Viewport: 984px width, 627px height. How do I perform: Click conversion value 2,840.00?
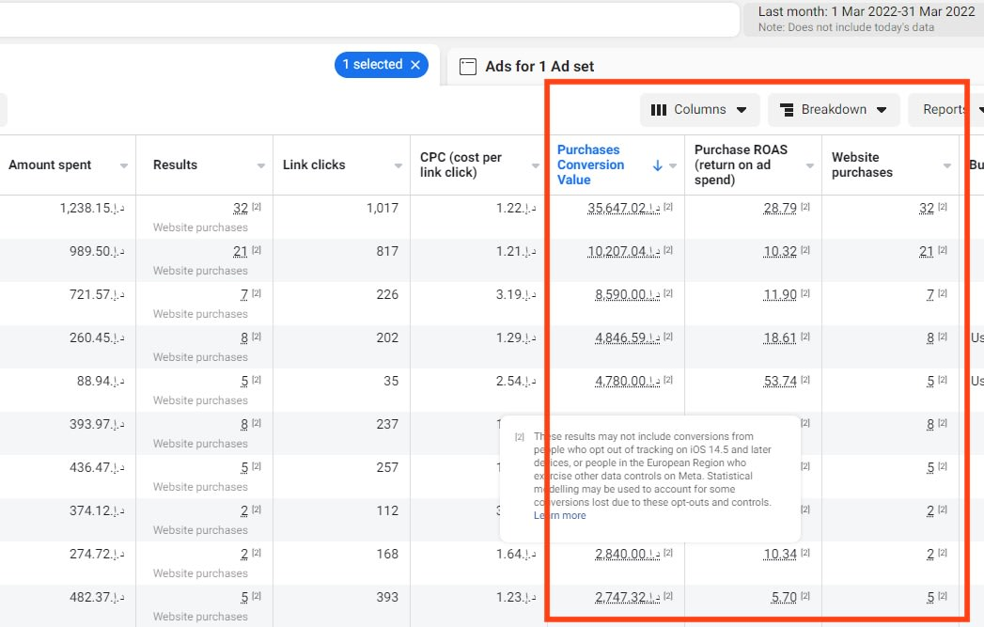(x=627, y=555)
